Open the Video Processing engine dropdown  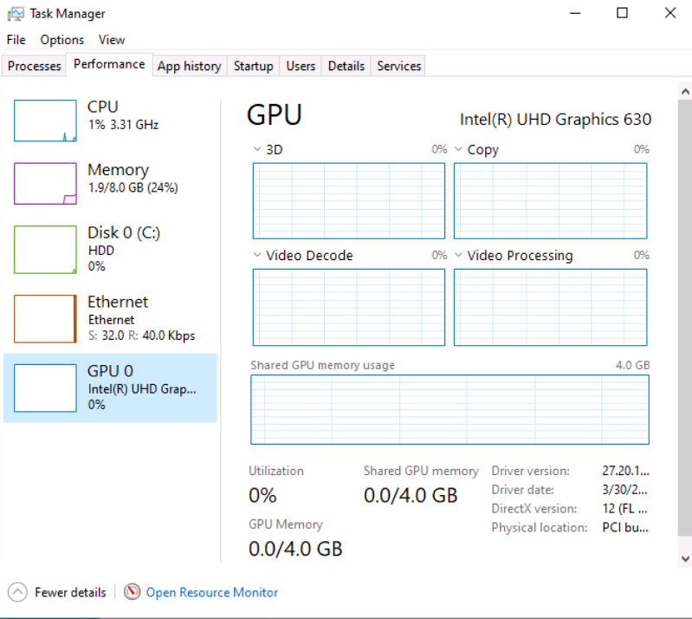(458, 255)
